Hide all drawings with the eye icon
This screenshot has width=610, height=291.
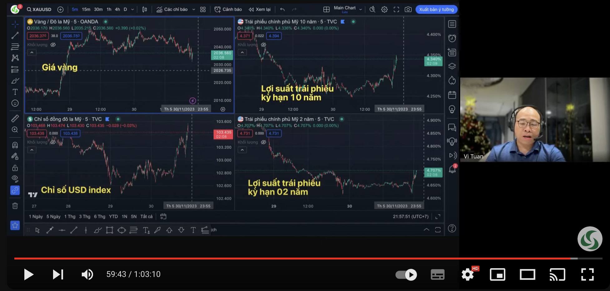[x=15, y=179]
